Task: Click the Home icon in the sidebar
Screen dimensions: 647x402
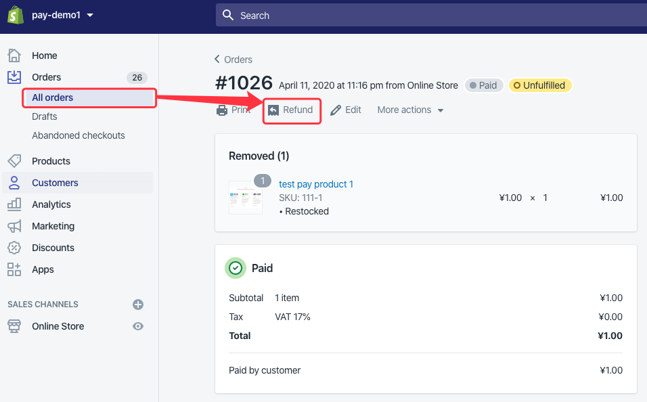Action: [x=14, y=55]
